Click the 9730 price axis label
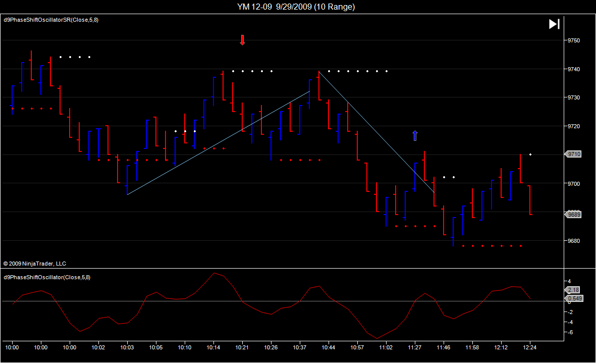The width and height of the screenshot is (596, 363). coord(574,97)
